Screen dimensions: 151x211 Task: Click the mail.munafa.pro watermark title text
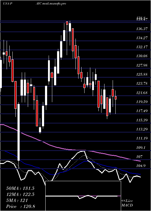pos(54,4)
